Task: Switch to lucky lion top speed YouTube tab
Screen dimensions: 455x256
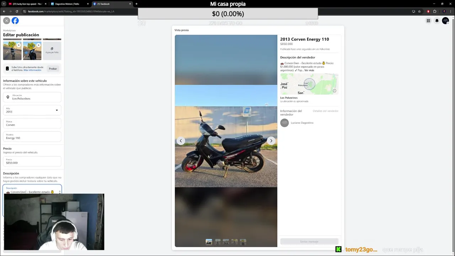Action: (27, 4)
